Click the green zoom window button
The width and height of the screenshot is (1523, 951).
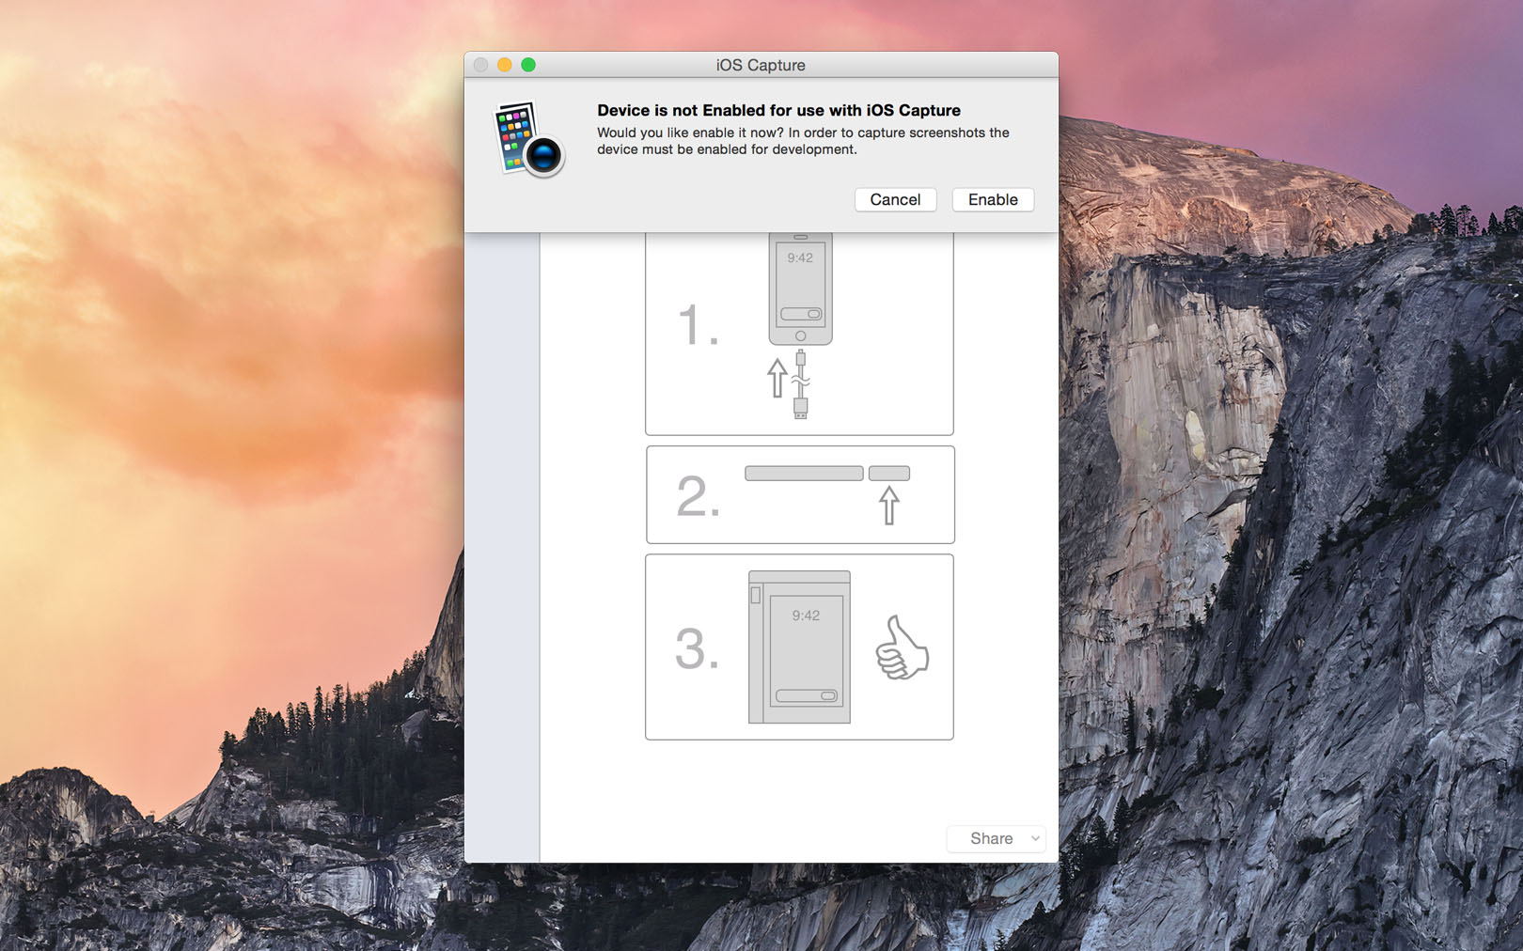point(528,65)
